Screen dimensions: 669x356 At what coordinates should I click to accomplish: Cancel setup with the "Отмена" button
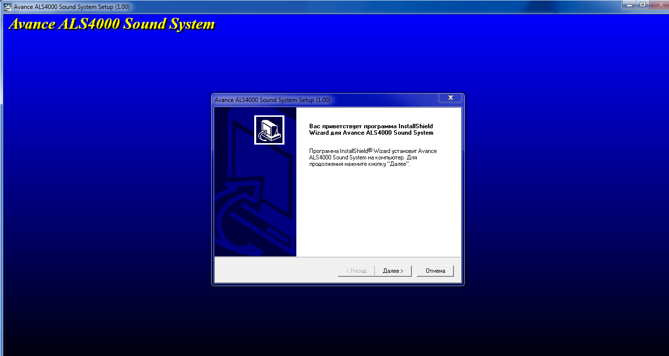point(435,271)
